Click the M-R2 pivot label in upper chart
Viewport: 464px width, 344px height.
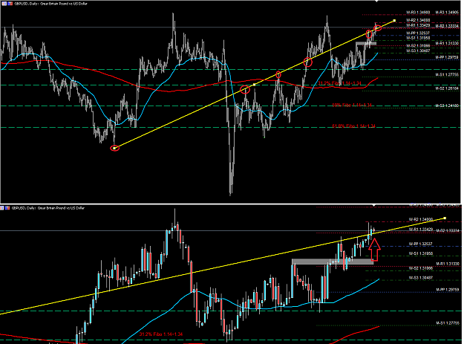(447, 26)
